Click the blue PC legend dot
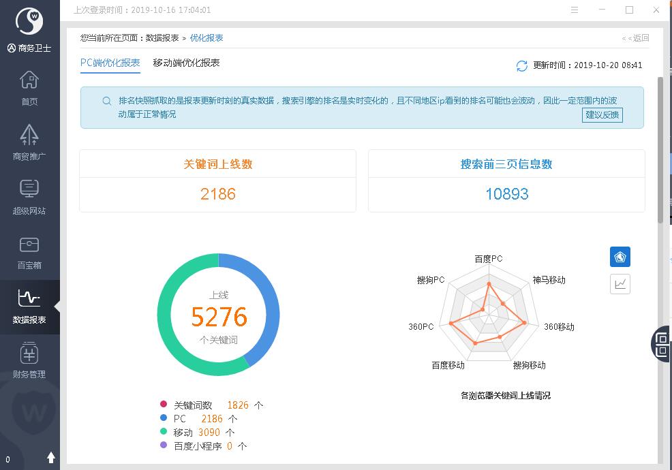 [x=164, y=419]
